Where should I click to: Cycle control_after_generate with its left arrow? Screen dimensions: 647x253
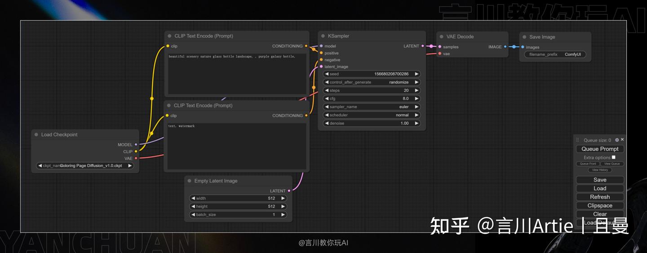[x=327, y=82]
